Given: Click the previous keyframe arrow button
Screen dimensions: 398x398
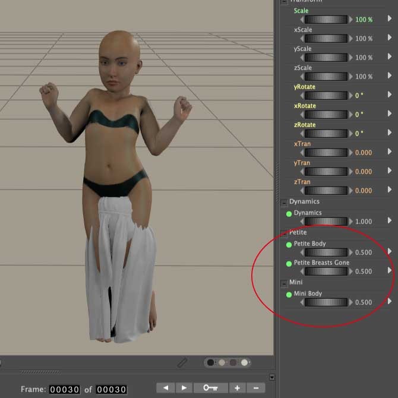Looking at the screenshot, I should click(x=165, y=388).
